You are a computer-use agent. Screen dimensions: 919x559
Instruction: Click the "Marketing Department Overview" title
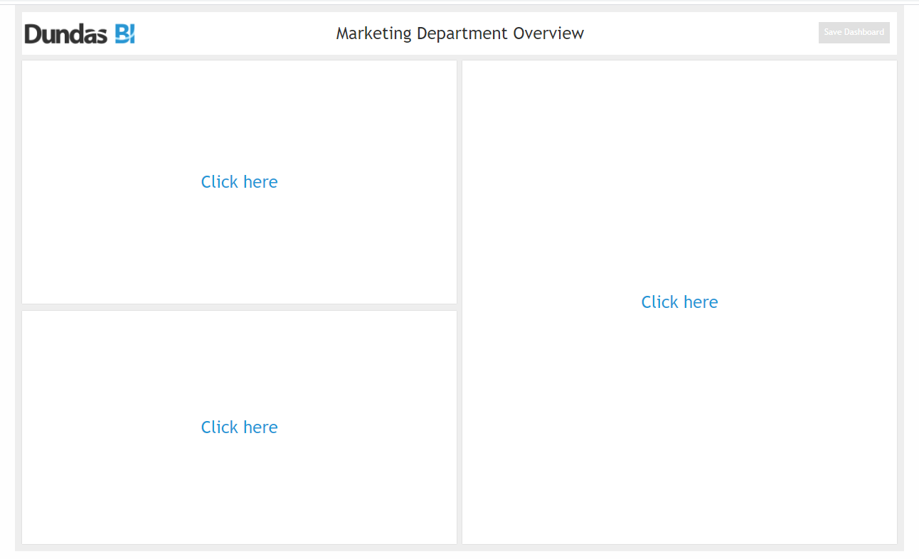(x=460, y=33)
